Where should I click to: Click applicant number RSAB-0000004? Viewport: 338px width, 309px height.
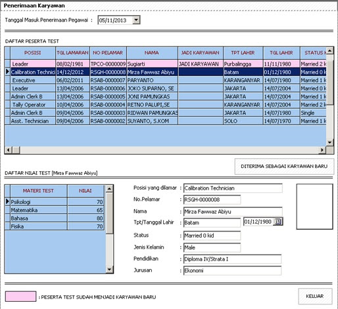[x=108, y=104]
